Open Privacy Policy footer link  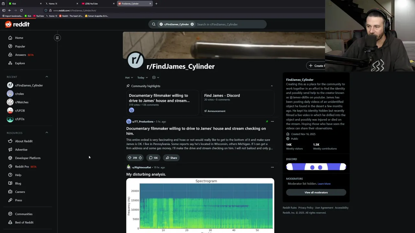(306, 208)
